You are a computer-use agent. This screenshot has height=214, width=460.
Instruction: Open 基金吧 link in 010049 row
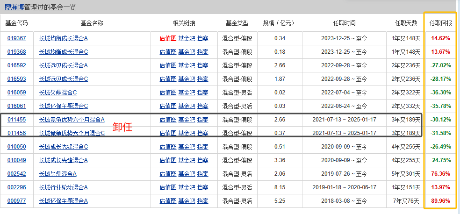click(187, 160)
